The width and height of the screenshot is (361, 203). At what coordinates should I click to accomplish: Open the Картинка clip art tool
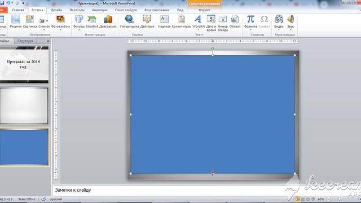click(30, 21)
